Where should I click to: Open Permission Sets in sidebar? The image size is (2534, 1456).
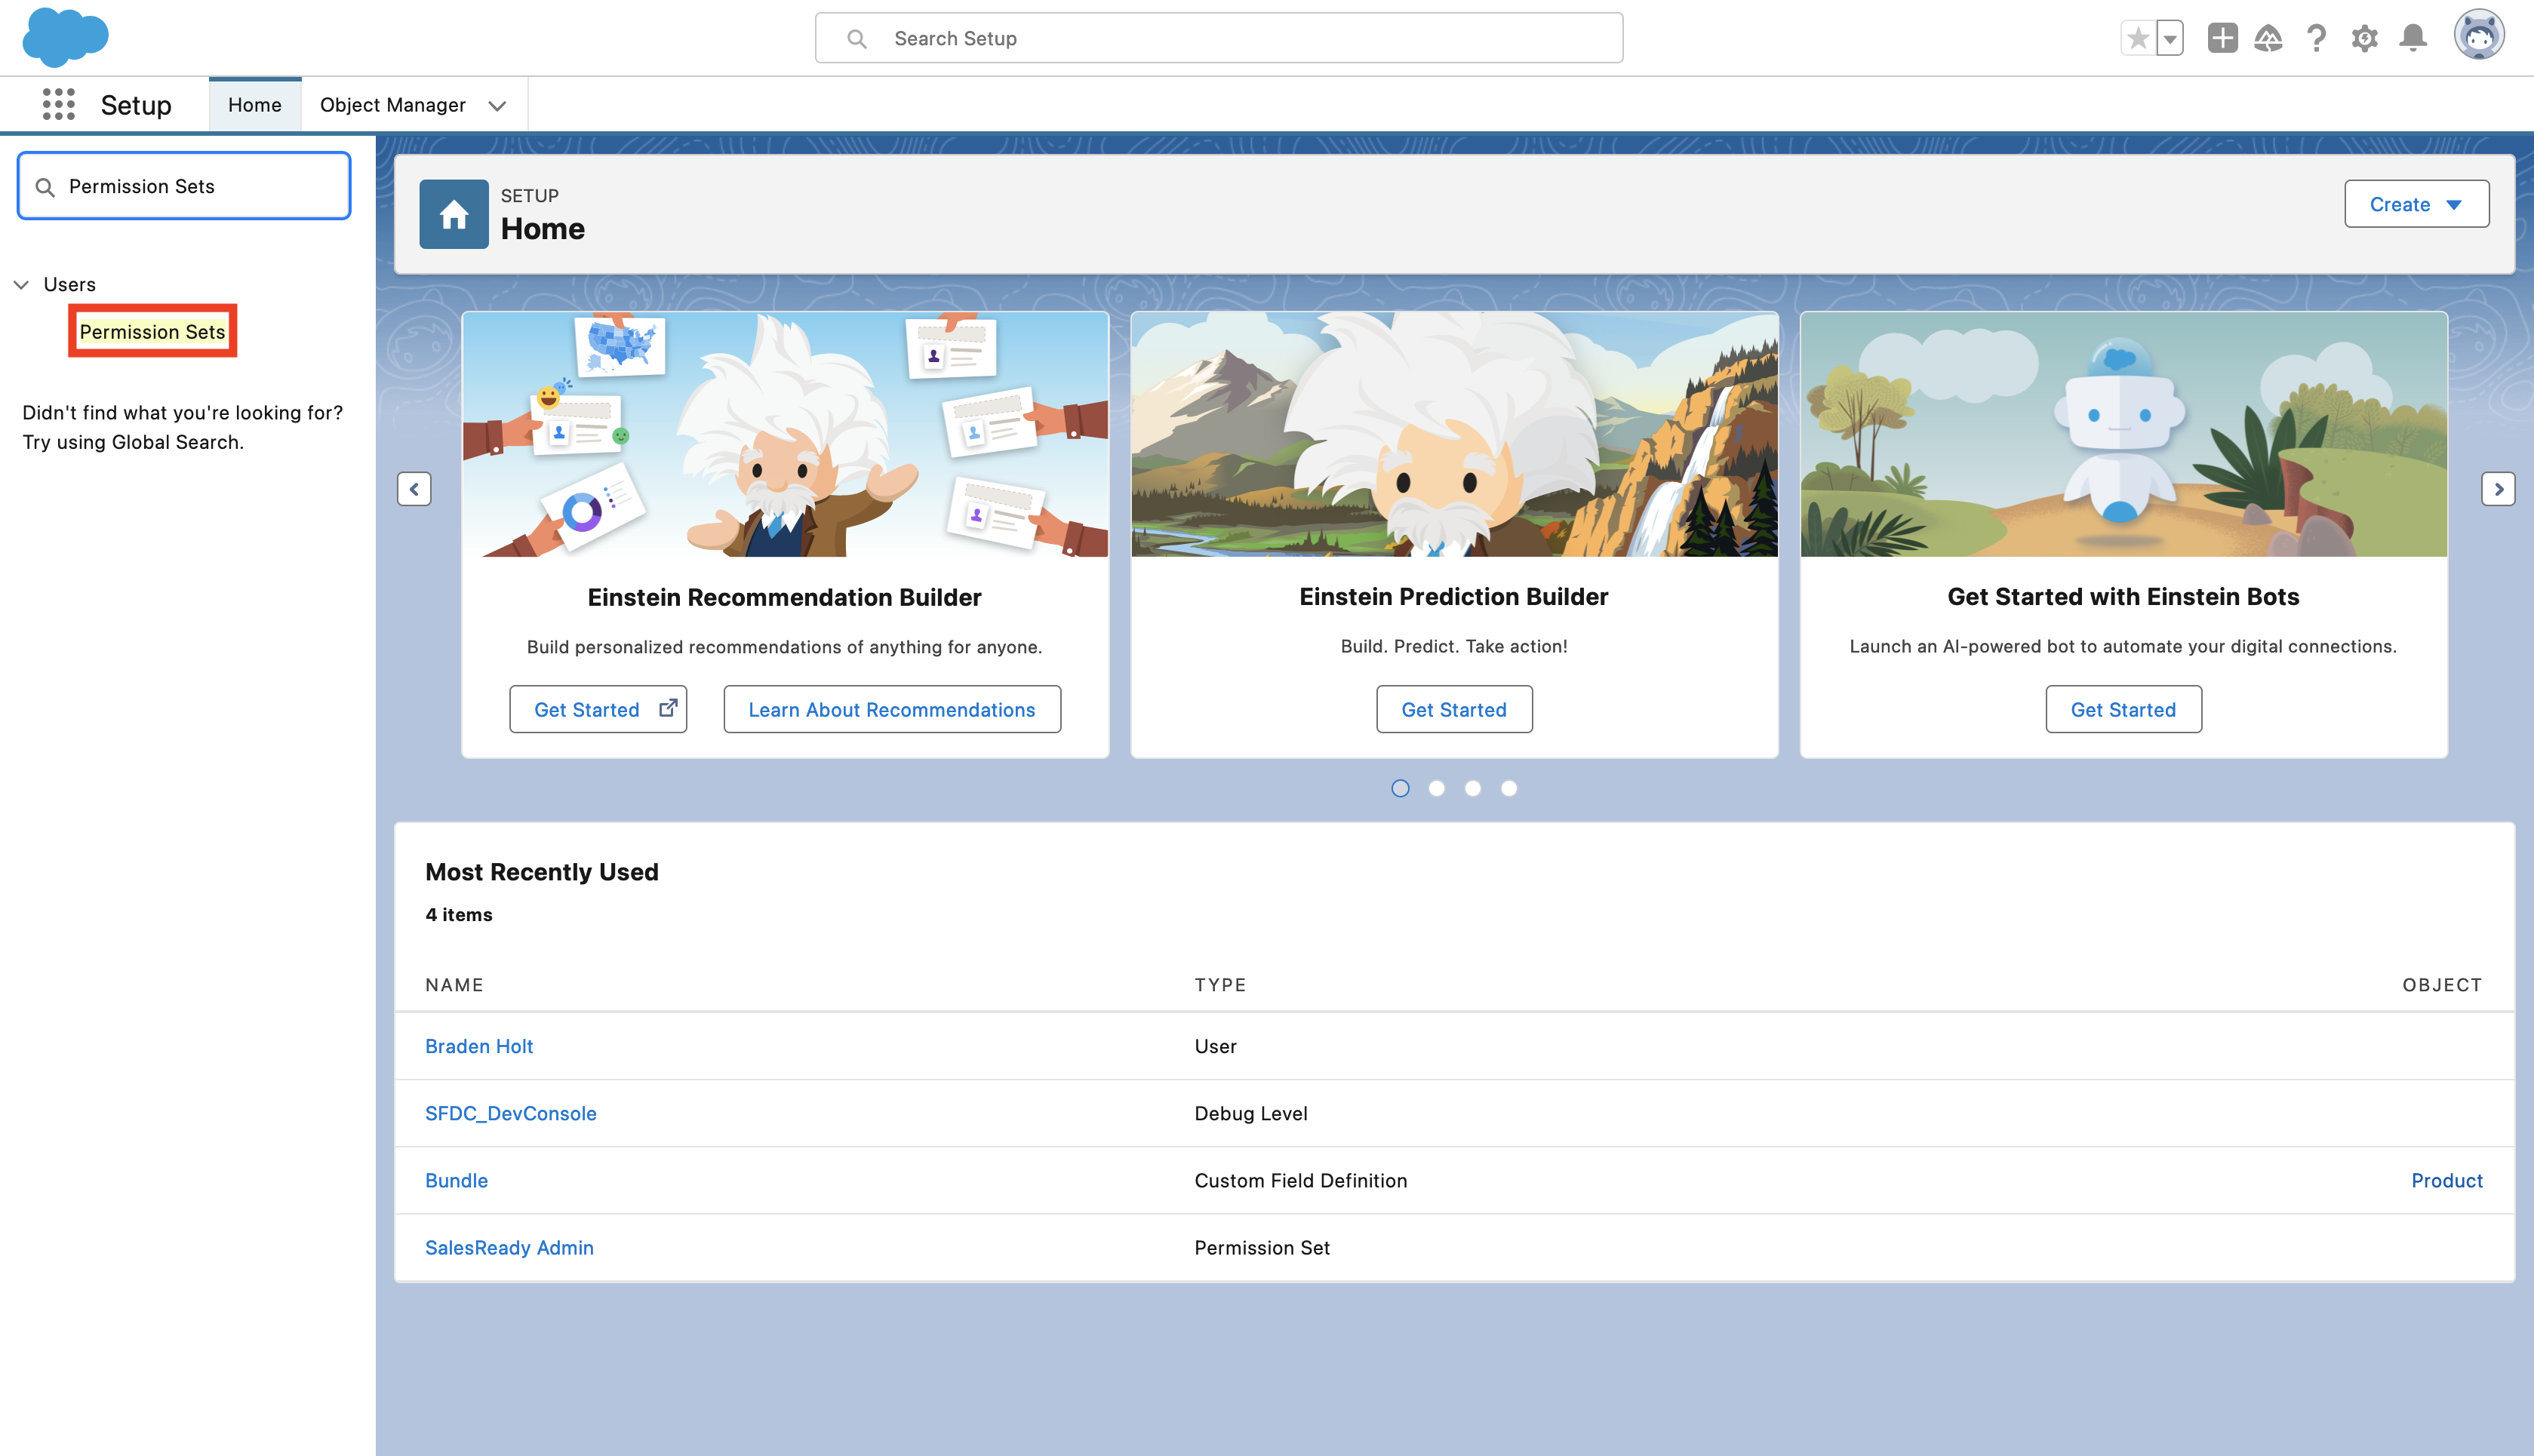click(x=152, y=331)
